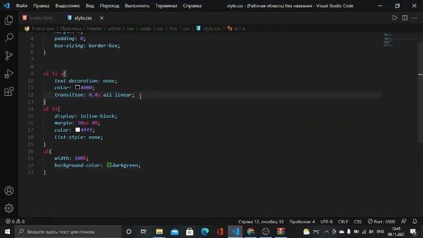Open the Run and Debug view
The image size is (423, 238).
(x=9, y=73)
